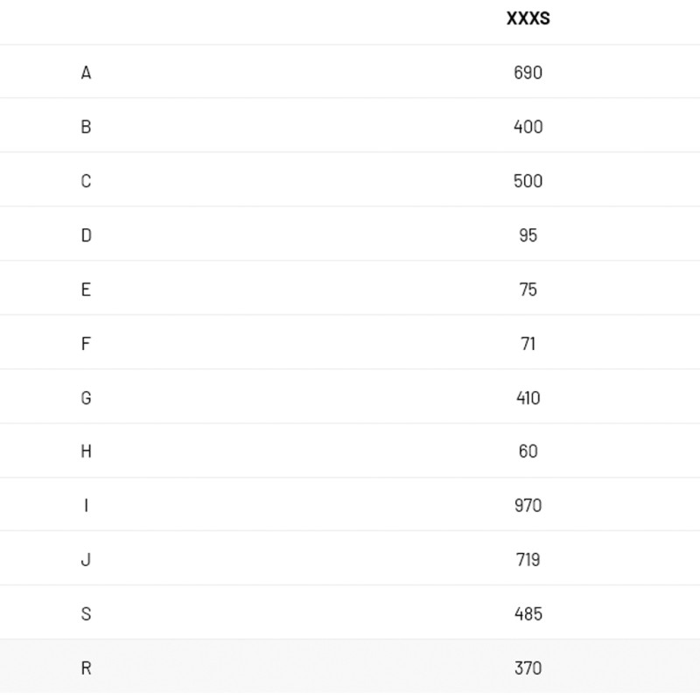Select row label E
This screenshot has width=700, height=700.
[86, 290]
